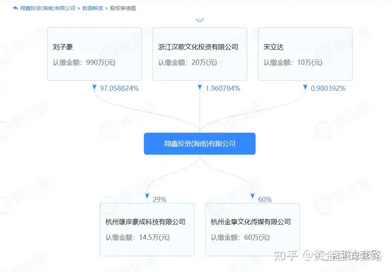Select central node 翔鑫投资(海南)有限公司
The height and width of the screenshot is (272, 392).
(199, 144)
